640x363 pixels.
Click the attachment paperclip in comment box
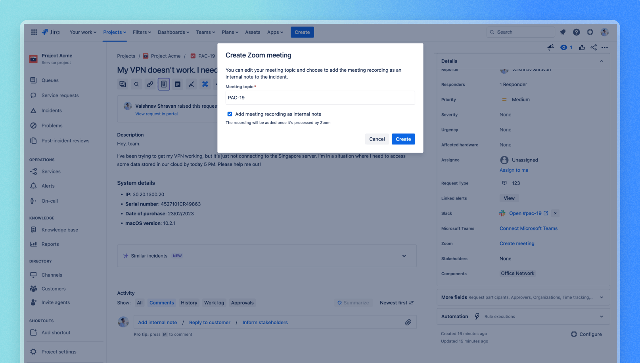[x=408, y=322]
